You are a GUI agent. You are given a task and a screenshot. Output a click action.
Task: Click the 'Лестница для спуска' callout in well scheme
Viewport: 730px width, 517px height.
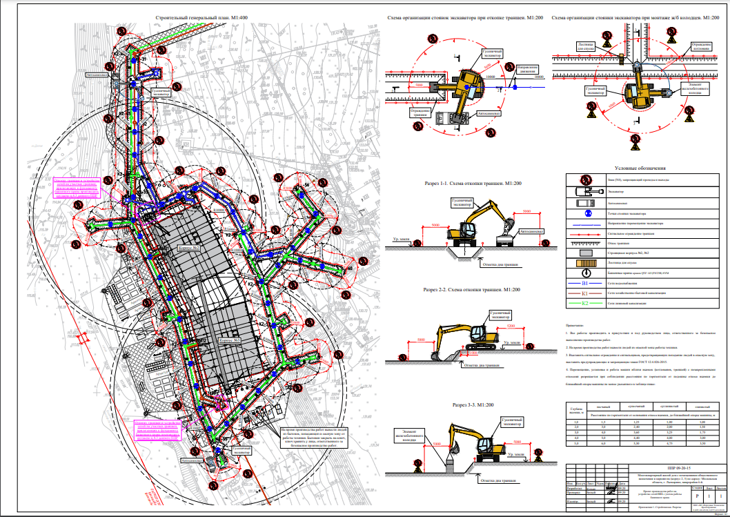pyautogui.click(x=586, y=46)
